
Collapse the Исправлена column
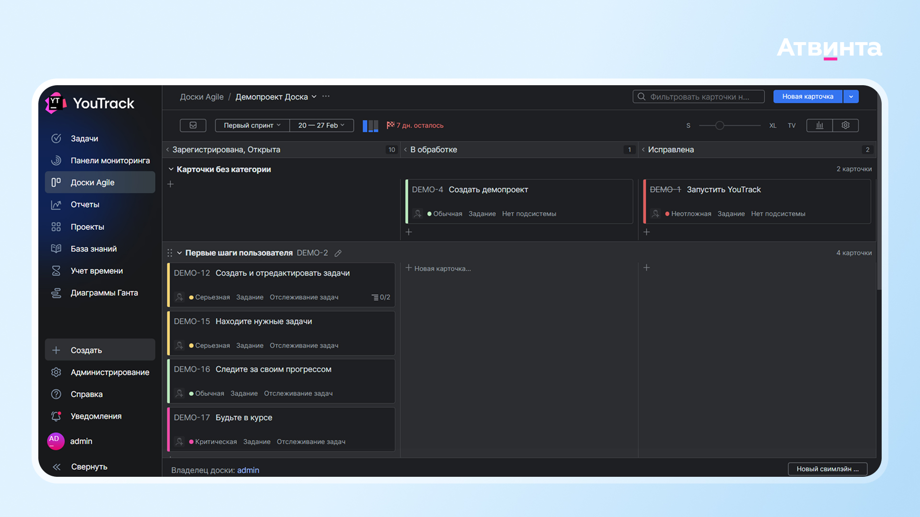(643, 150)
